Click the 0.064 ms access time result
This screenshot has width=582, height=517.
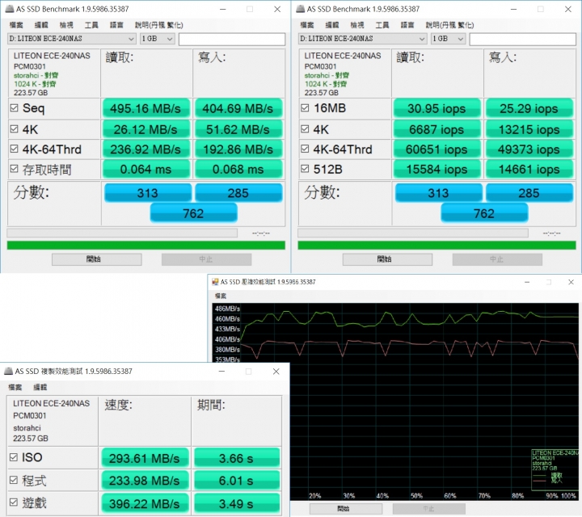coord(145,169)
